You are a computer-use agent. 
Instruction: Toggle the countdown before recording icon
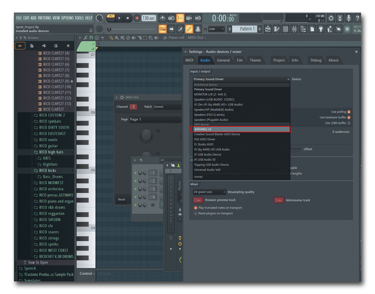tap(180, 18)
